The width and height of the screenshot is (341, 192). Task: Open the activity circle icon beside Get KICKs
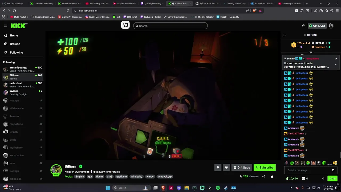(304, 26)
